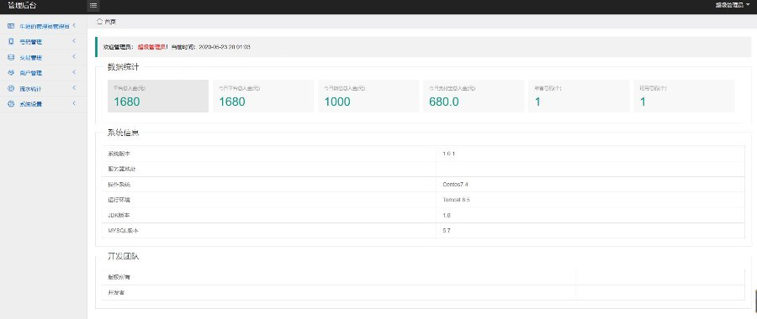Click the JDK value 1.8
Image resolution: width=757 pixels, height=319 pixels.
click(x=447, y=216)
